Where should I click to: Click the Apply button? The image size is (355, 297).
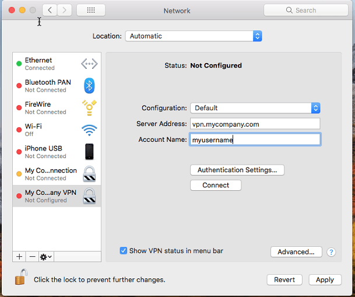[325, 279]
